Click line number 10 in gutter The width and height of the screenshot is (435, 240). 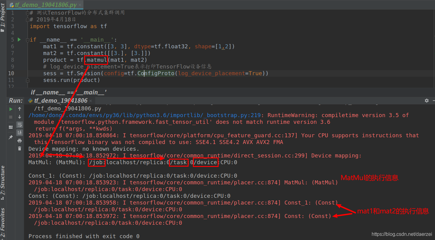11,73
